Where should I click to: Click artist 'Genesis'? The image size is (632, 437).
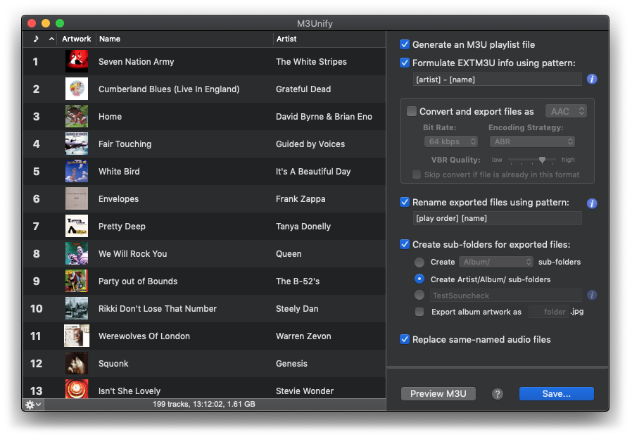coord(291,363)
